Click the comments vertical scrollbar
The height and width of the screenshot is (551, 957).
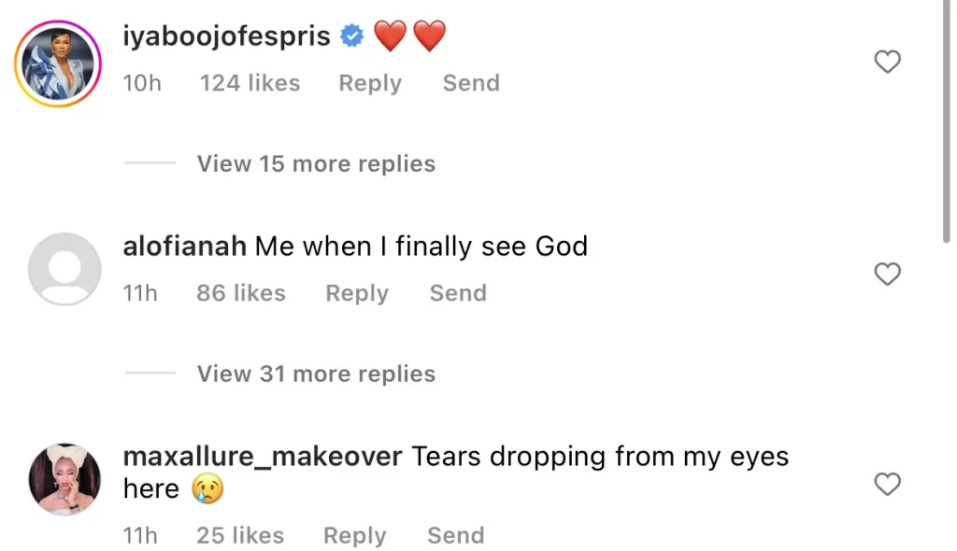tap(950, 121)
